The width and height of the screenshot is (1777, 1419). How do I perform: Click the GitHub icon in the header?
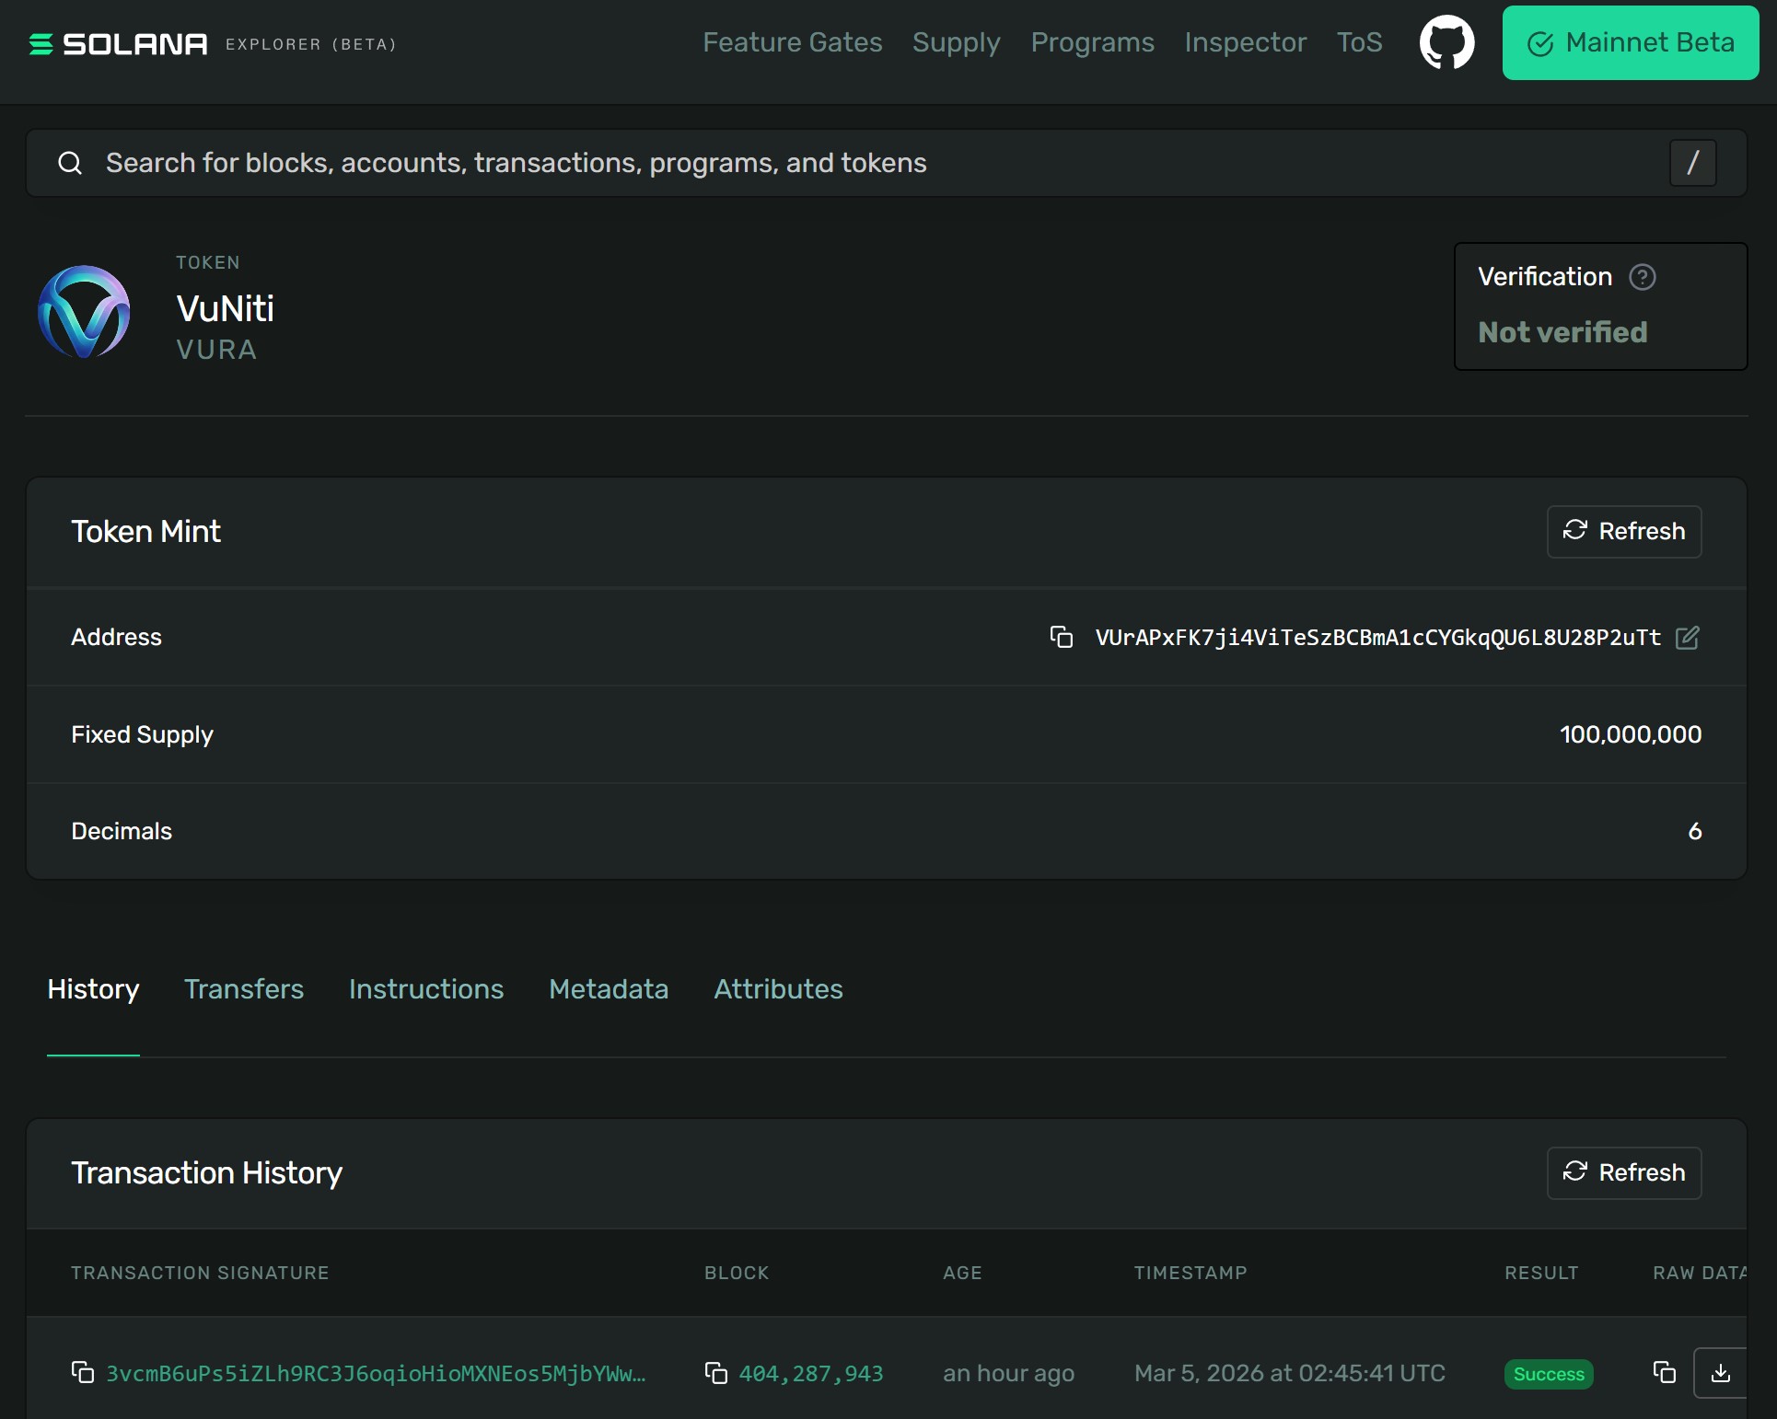[1446, 42]
